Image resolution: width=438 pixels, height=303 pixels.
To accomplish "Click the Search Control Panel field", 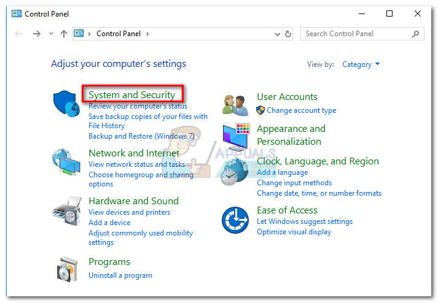I will [356, 34].
